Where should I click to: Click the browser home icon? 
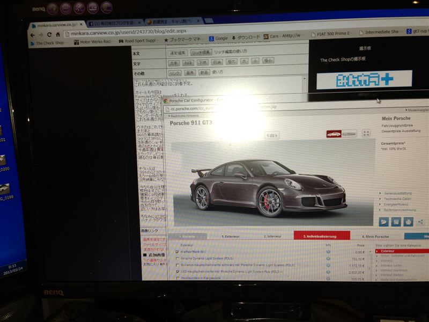point(58,34)
